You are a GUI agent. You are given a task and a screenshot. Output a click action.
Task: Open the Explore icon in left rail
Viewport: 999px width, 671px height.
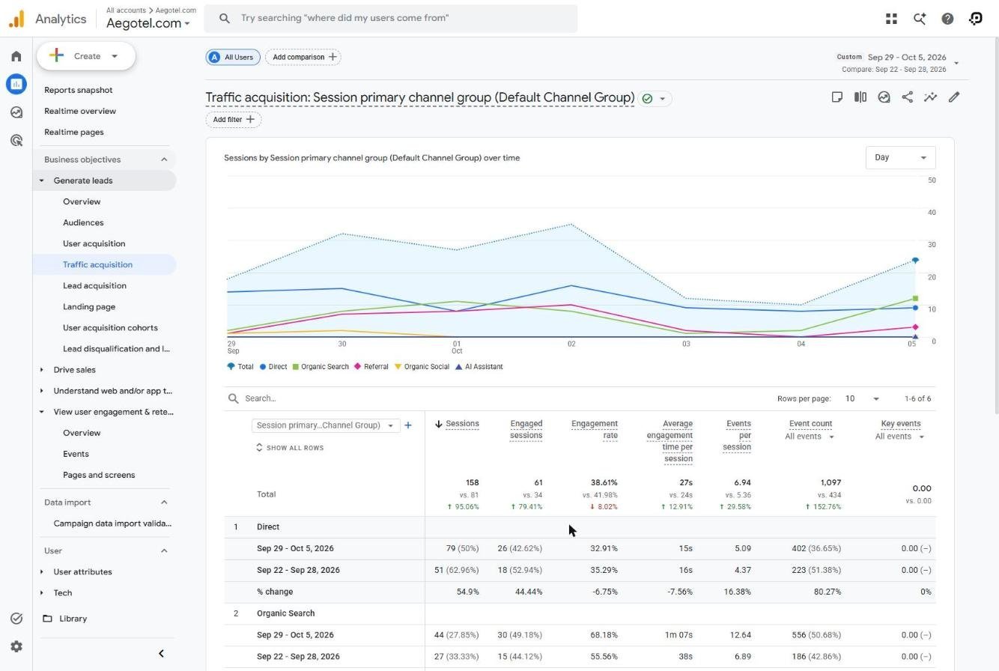pyautogui.click(x=16, y=112)
